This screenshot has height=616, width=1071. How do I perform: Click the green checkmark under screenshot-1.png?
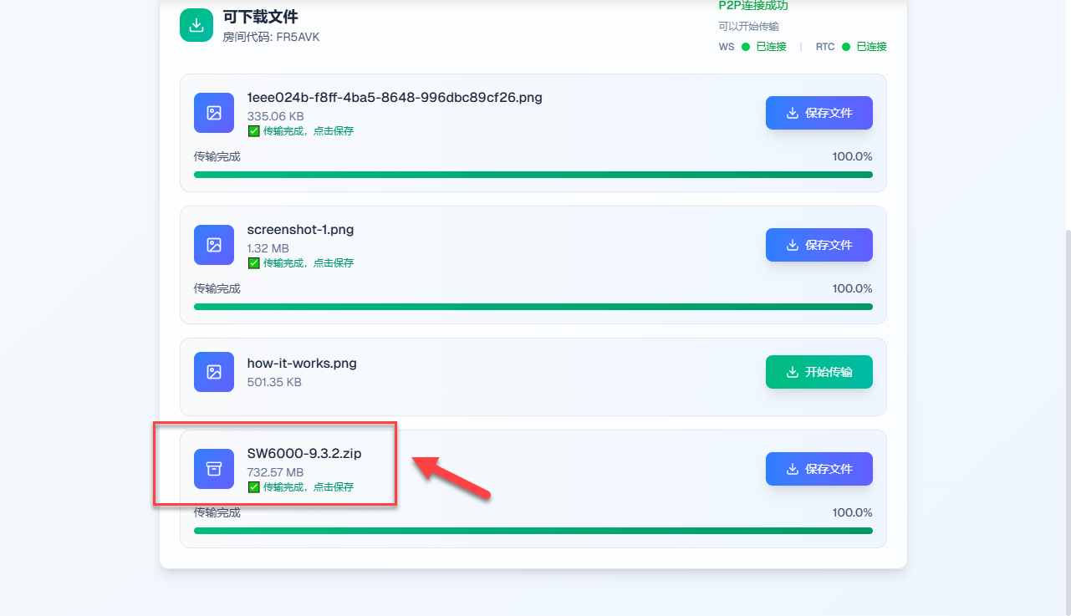pyautogui.click(x=253, y=263)
